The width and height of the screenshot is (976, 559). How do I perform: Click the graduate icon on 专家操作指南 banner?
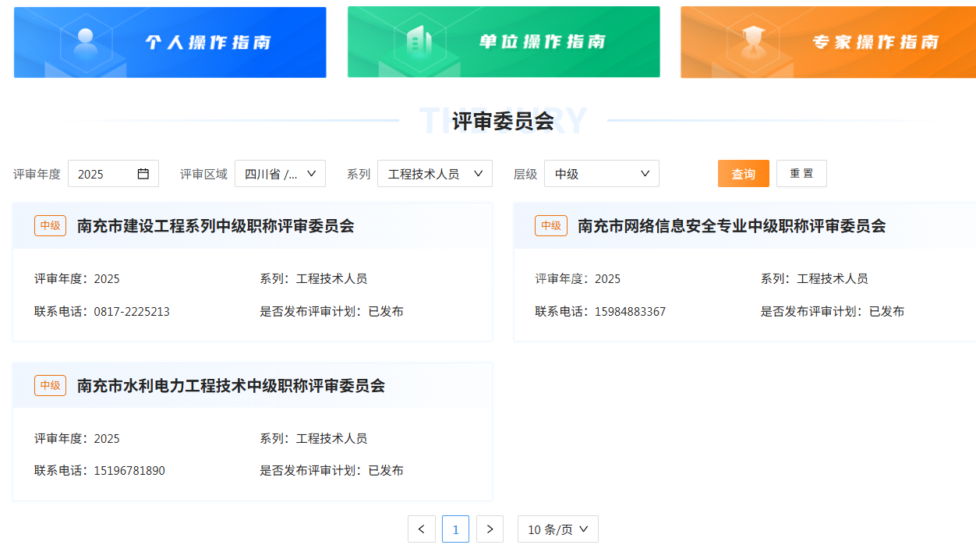[x=752, y=41]
